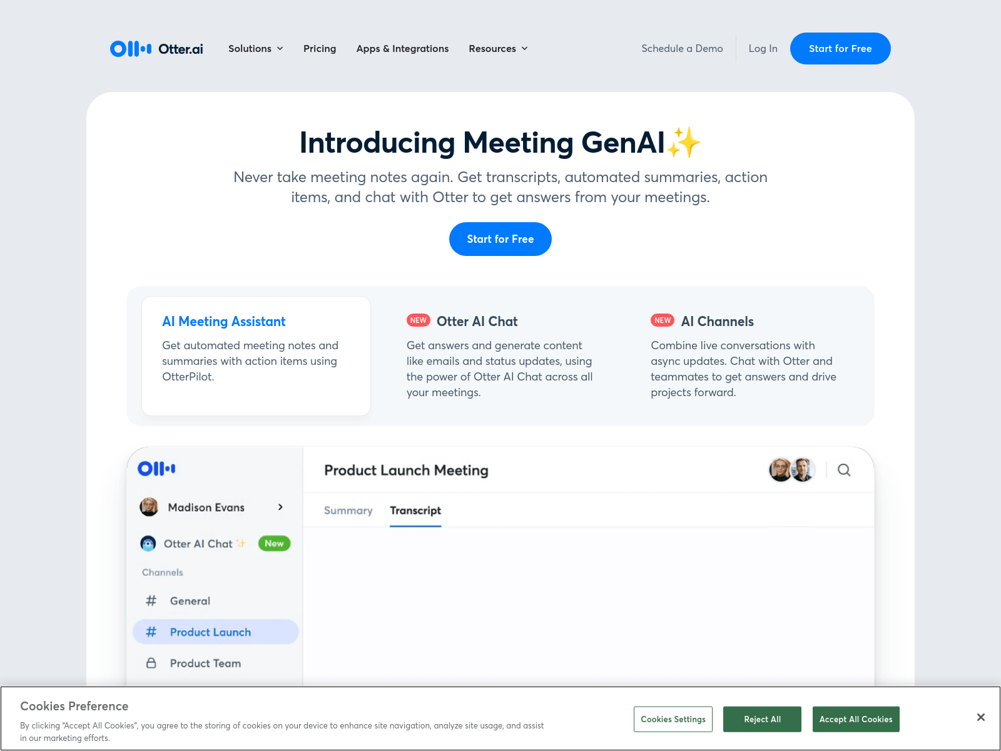The image size is (1001, 751).
Task: Click the green New badge
Action: pyautogui.click(x=274, y=543)
